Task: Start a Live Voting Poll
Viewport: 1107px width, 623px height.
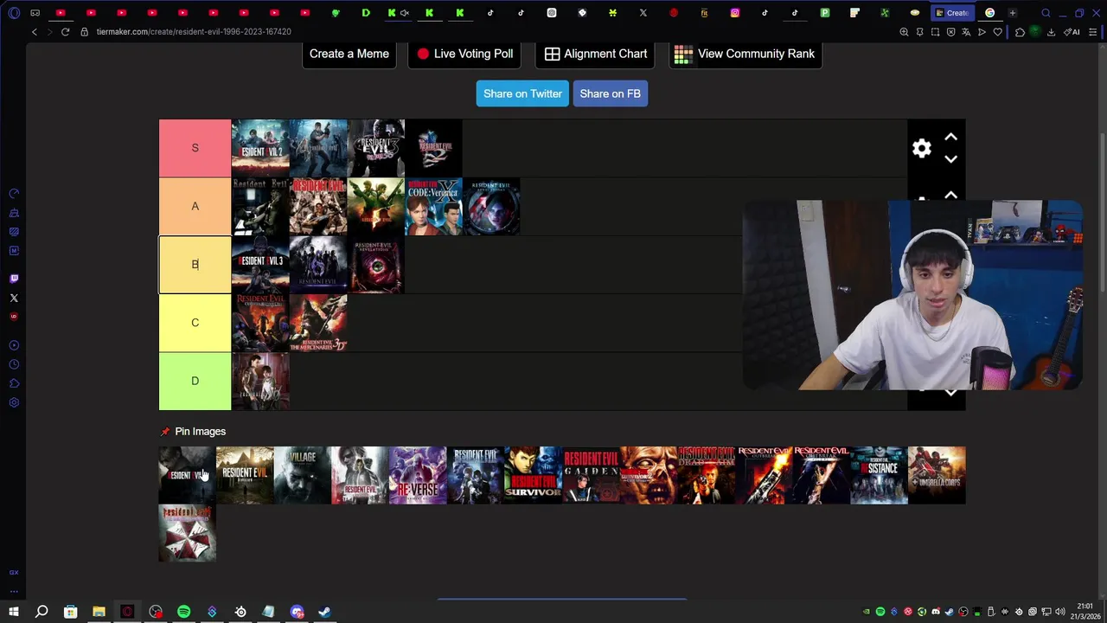Action: [465, 54]
